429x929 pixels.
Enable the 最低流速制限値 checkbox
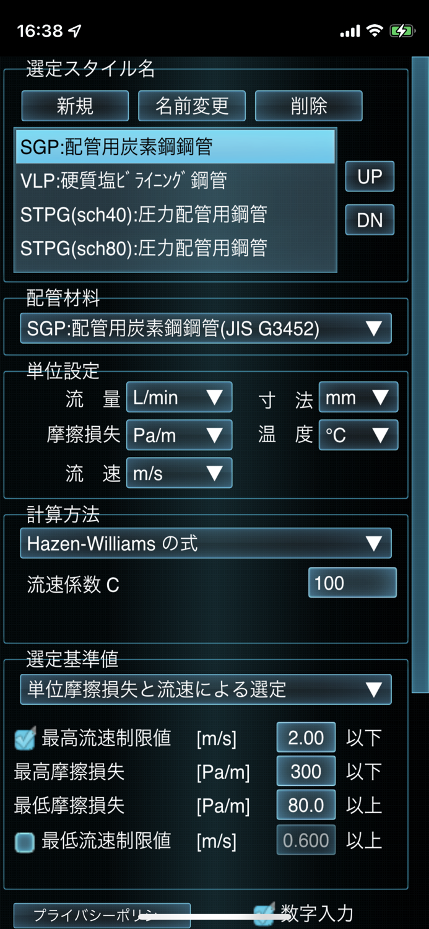point(25,842)
